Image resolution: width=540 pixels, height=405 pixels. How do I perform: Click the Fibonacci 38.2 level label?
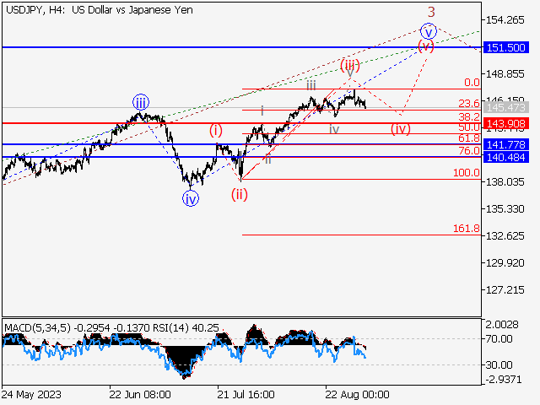(x=469, y=116)
